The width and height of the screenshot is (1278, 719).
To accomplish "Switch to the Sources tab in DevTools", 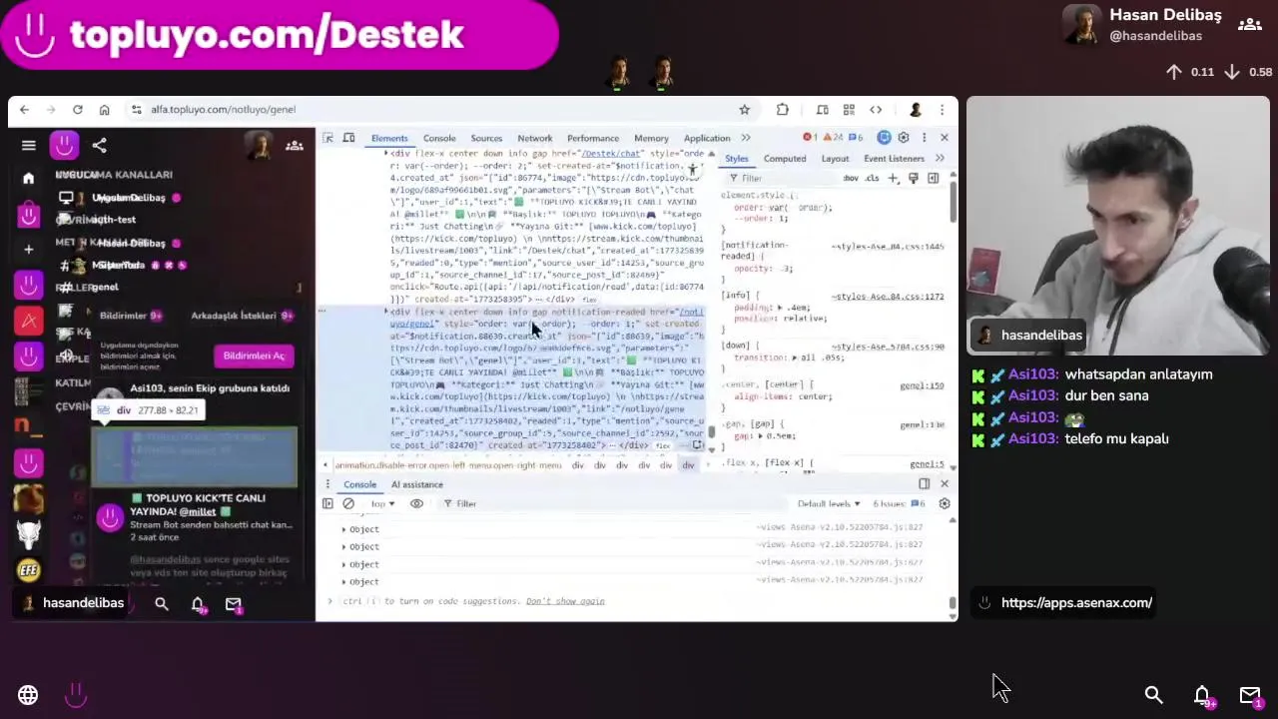I will click(486, 138).
